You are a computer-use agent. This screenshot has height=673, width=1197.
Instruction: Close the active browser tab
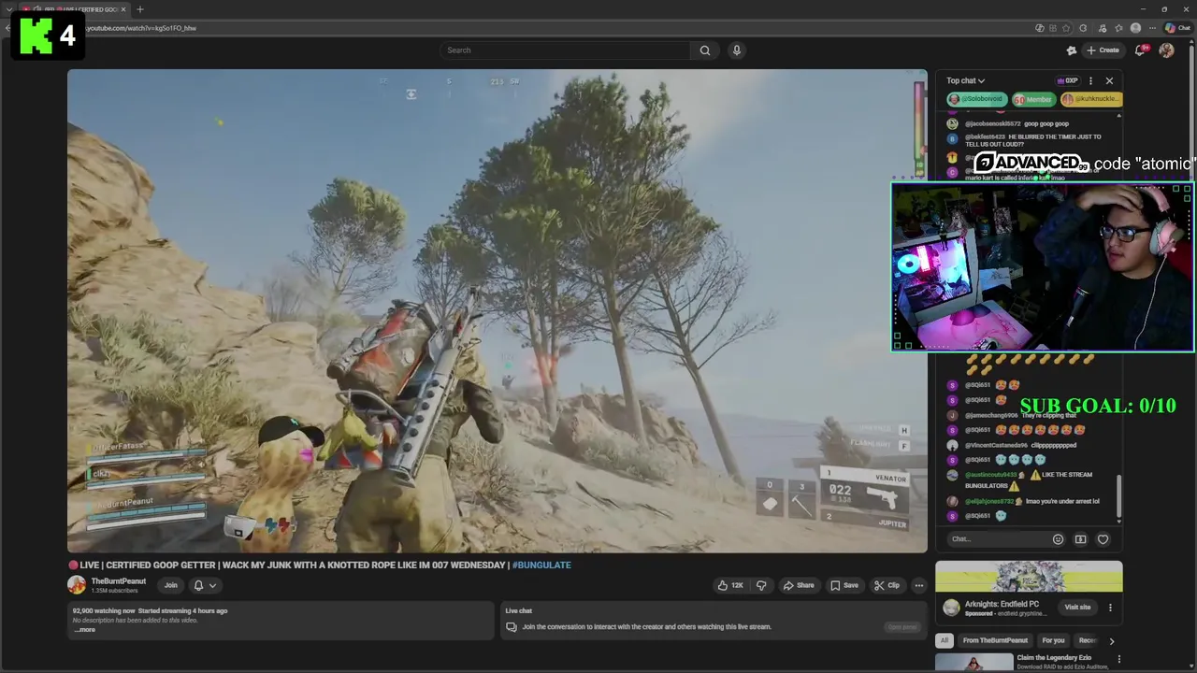point(123,9)
